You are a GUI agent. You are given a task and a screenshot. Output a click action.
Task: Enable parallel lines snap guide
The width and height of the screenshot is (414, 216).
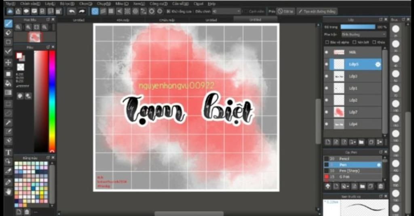coord(103,11)
